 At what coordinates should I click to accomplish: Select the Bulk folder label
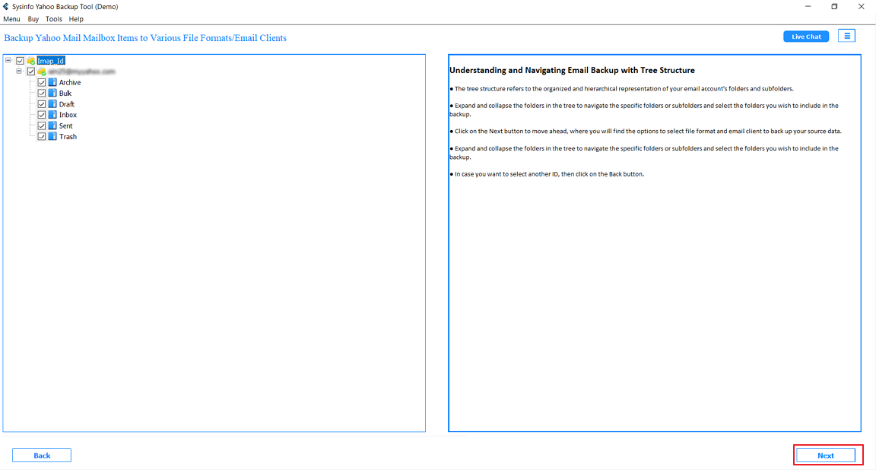(x=65, y=94)
